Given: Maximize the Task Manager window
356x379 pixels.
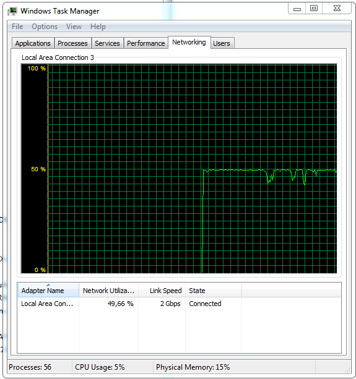Looking at the screenshot, I should click(314, 9).
